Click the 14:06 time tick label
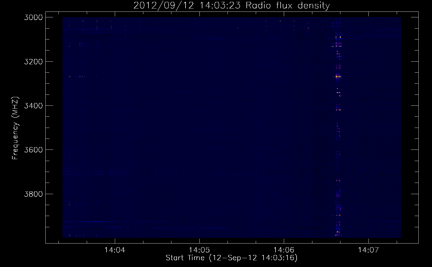This screenshot has width=432, height=267. [x=284, y=250]
